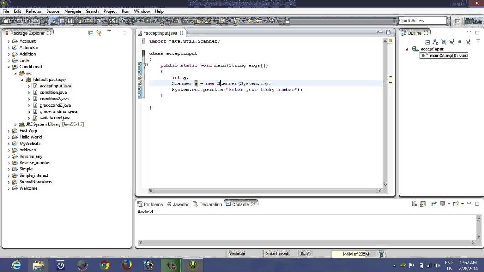Open File Explorer from taskbar
This screenshot has height=272, width=484.
(38, 266)
